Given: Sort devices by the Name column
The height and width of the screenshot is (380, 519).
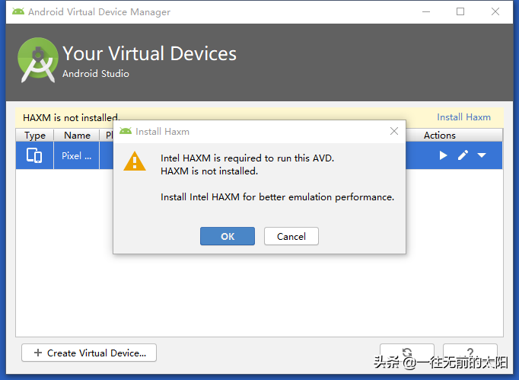Looking at the screenshot, I should (77, 136).
